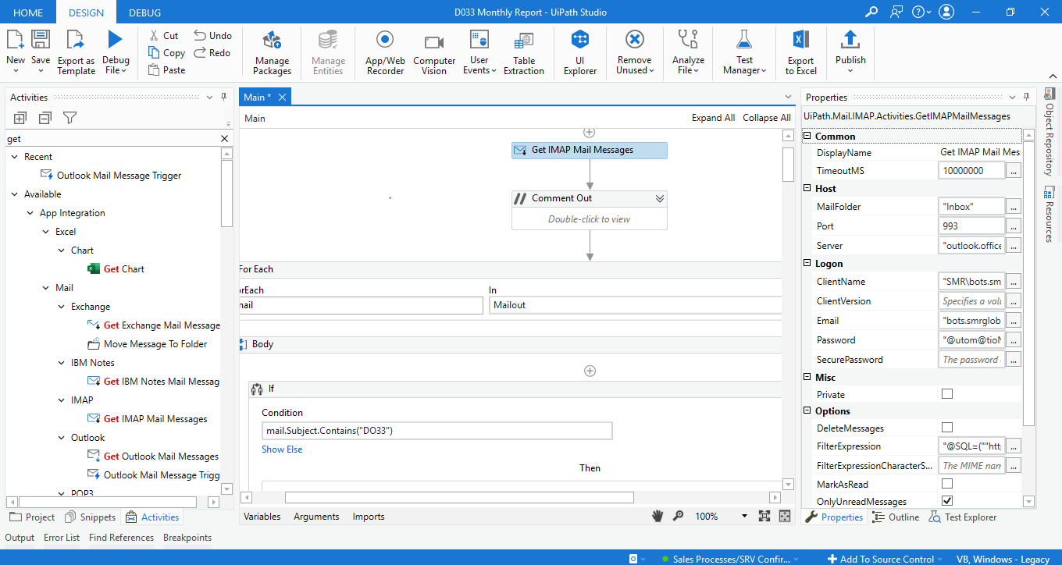Open the user account icon in title bar

[x=946, y=12]
